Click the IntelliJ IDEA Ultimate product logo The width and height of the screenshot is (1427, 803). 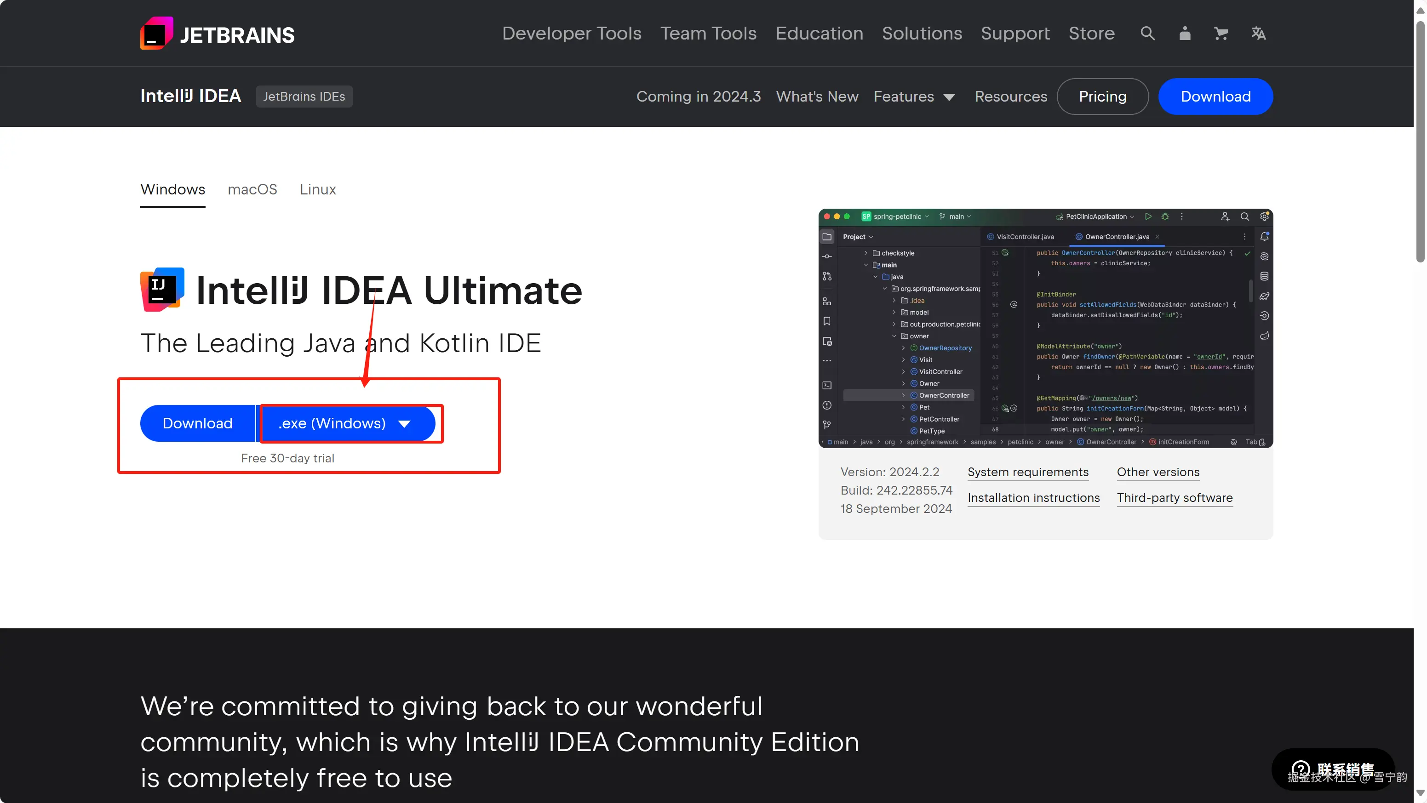click(x=162, y=290)
